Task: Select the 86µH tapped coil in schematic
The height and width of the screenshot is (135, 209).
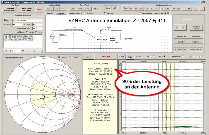Action: (101, 39)
